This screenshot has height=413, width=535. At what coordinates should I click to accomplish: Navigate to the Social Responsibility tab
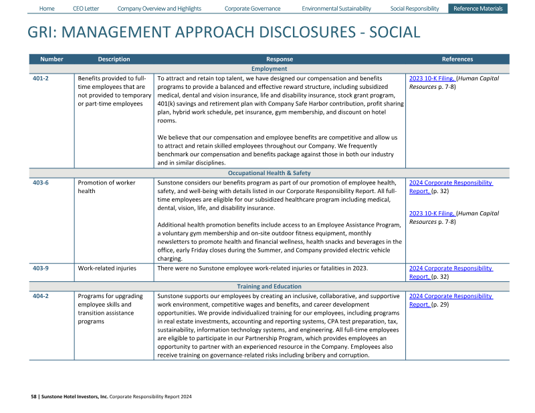pos(415,9)
